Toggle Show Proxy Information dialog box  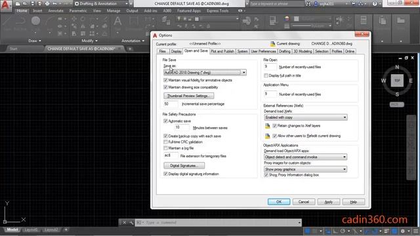(266, 175)
